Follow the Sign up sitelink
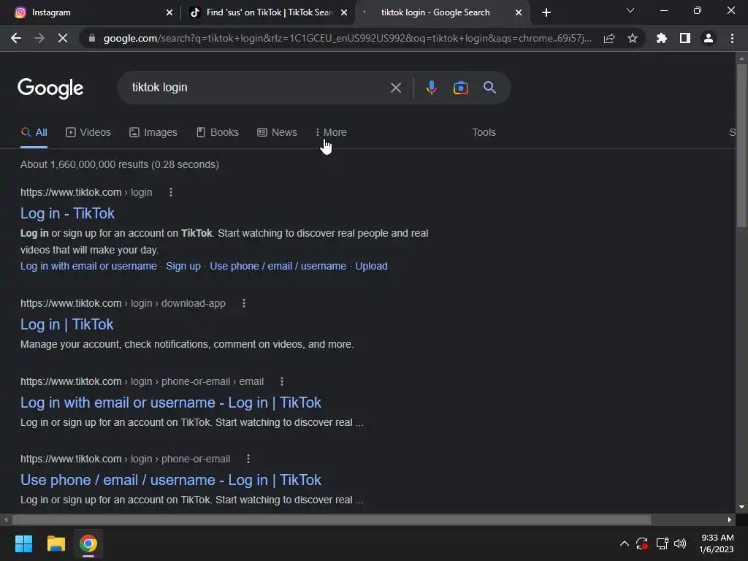 point(183,266)
